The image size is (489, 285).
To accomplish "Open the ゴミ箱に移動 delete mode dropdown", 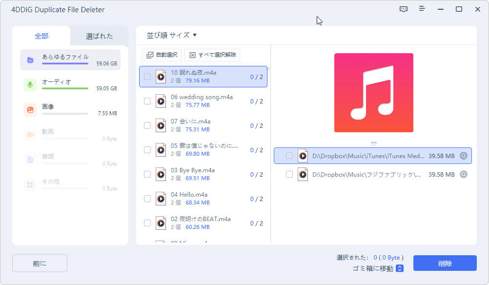I will (400, 268).
